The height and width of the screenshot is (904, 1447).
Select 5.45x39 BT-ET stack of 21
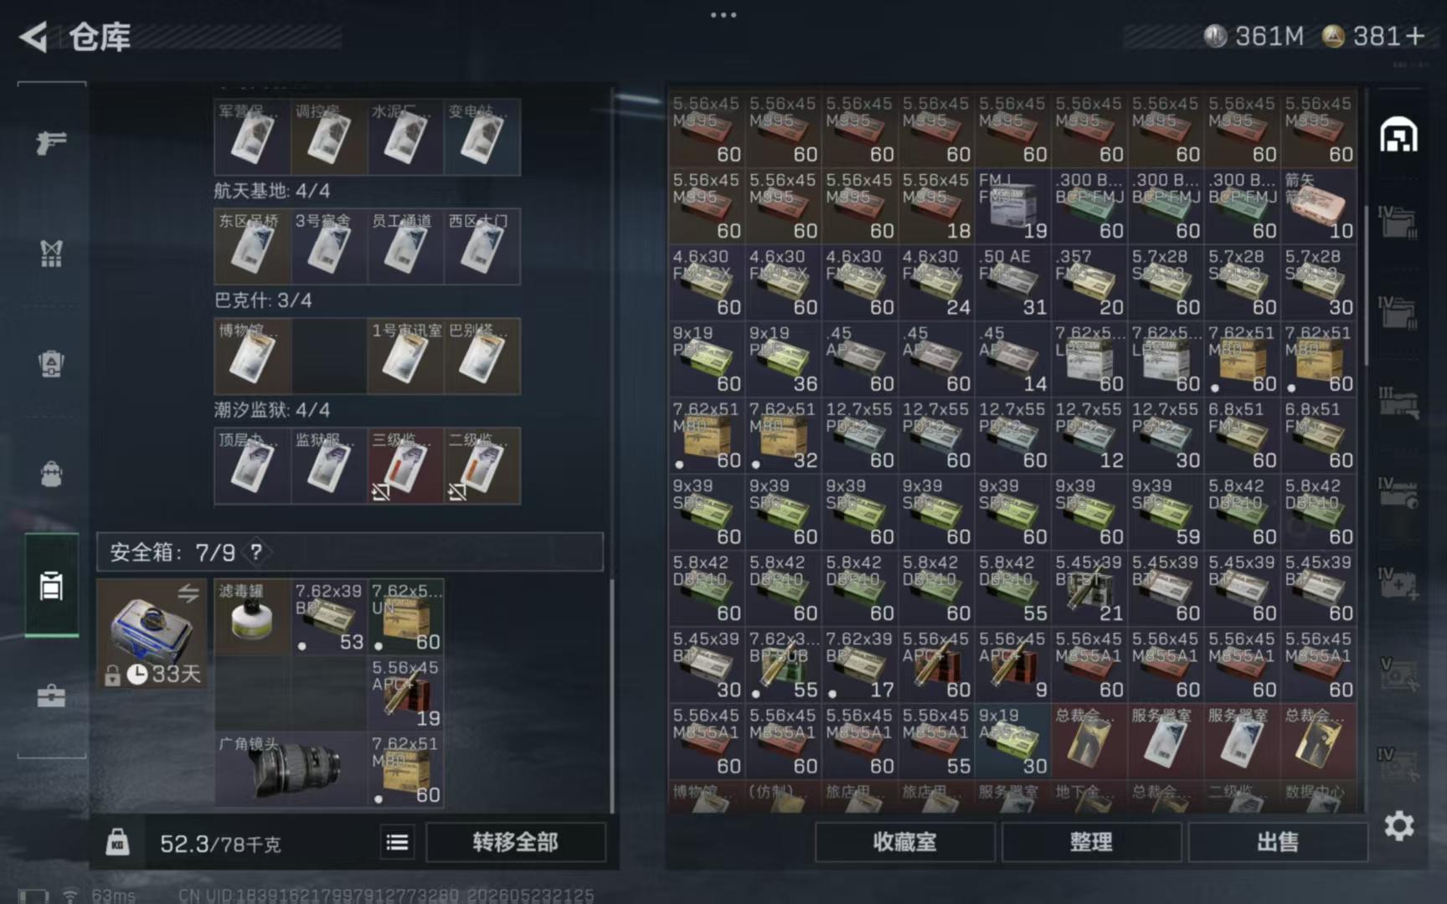point(1089,588)
